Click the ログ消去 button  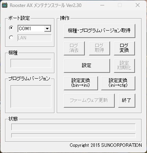point(74,48)
